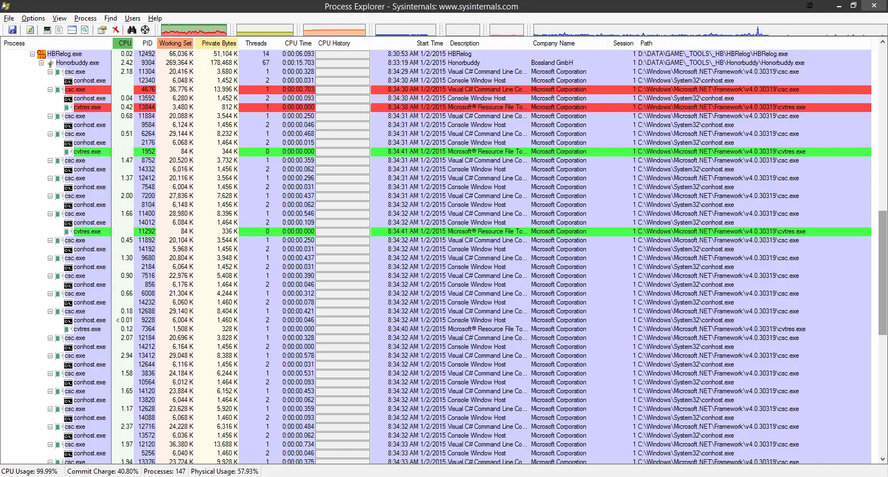Click the '178,468 K' private bytes cell
Screen dimensions: 888x477
pyautogui.click(x=224, y=63)
